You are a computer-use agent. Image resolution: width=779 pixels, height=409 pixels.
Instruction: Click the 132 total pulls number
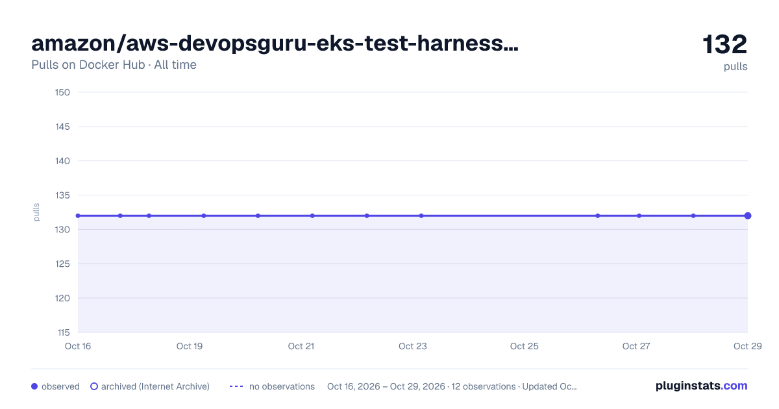pos(725,45)
